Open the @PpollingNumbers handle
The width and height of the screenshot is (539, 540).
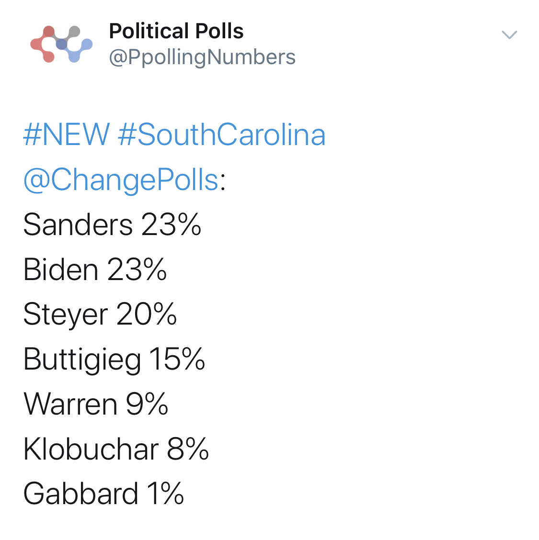(202, 57)
